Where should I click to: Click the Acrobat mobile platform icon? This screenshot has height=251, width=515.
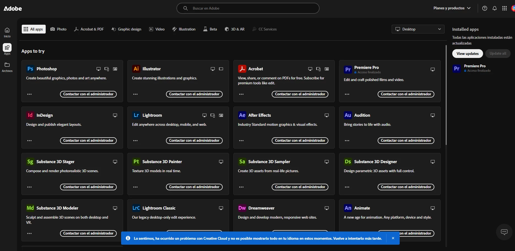coord(318,69)
